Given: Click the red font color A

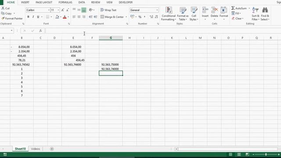Looking at the screenshot, I should coord(65,17).
